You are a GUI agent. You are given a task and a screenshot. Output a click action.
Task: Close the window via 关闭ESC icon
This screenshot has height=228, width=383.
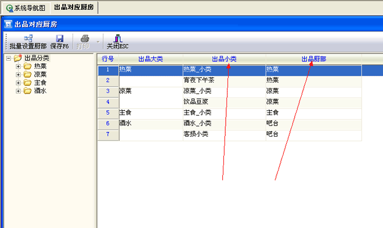pos(118,38)
